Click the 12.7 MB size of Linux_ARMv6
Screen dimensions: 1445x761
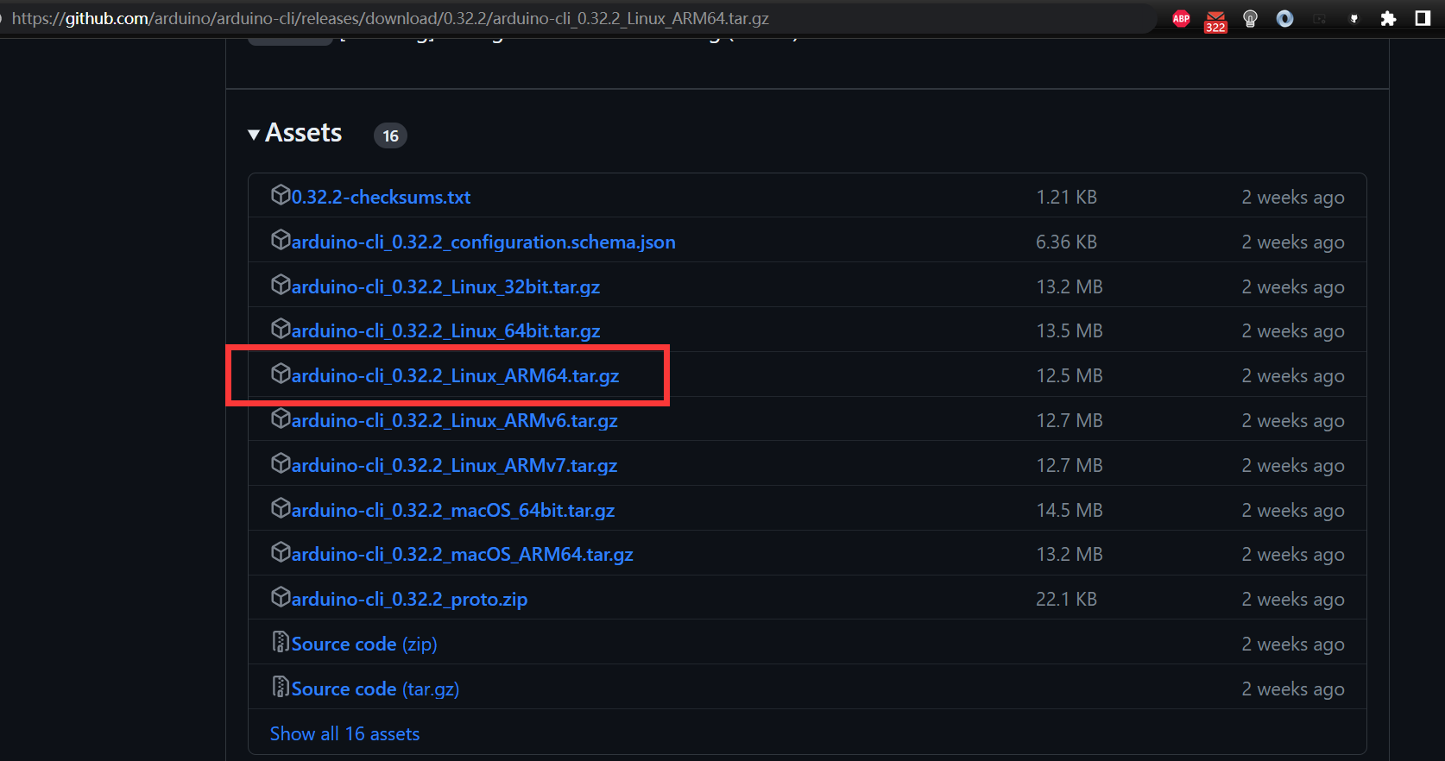(1070, 421)
